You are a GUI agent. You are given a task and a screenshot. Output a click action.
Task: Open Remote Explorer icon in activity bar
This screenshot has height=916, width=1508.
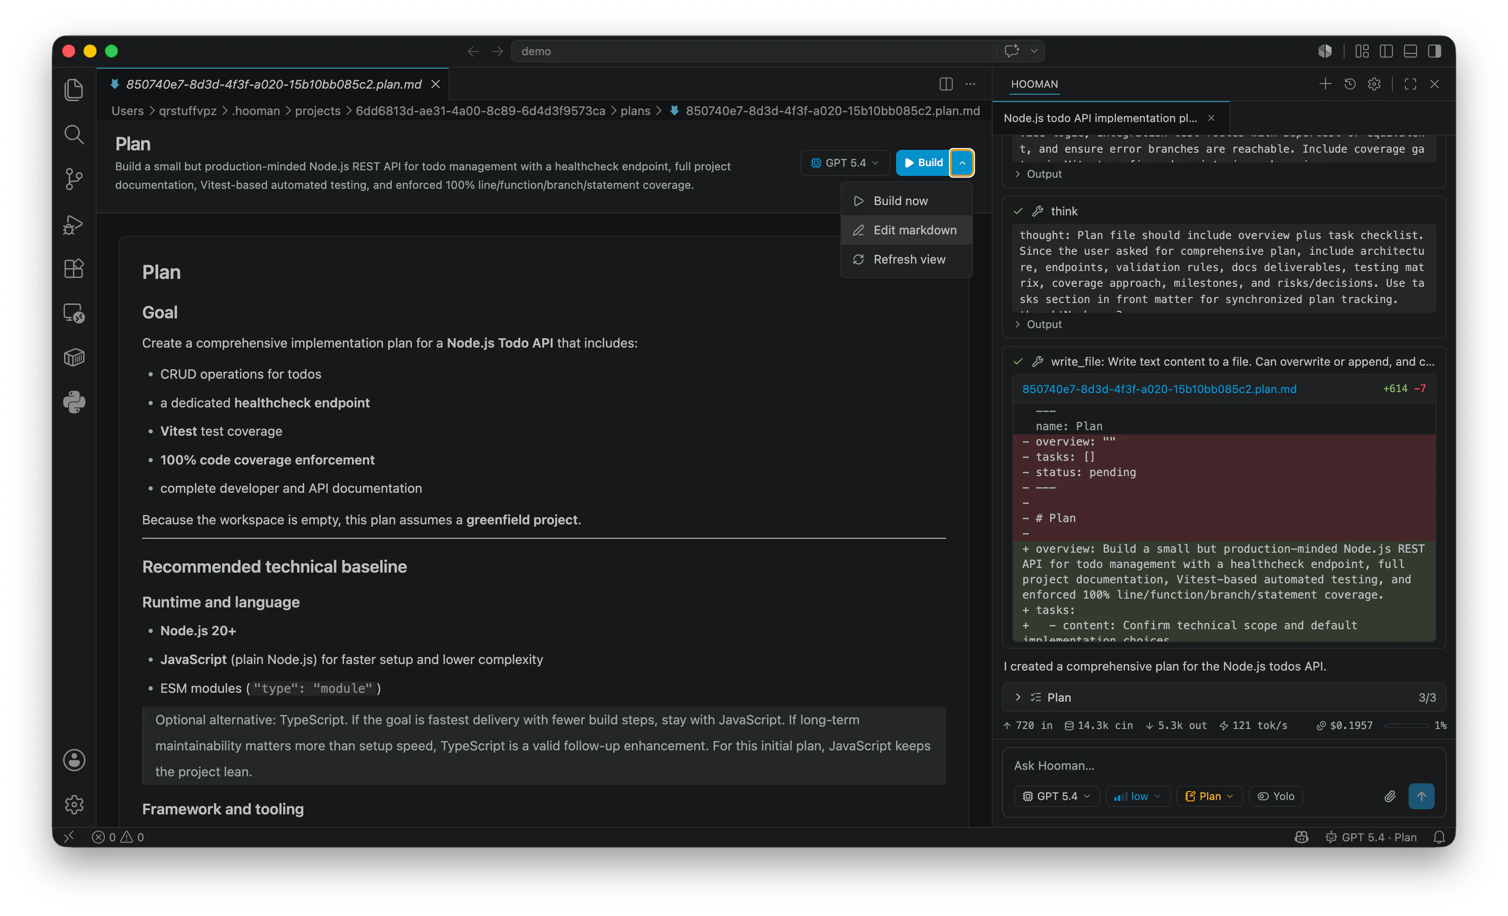[x=74, y=313]
